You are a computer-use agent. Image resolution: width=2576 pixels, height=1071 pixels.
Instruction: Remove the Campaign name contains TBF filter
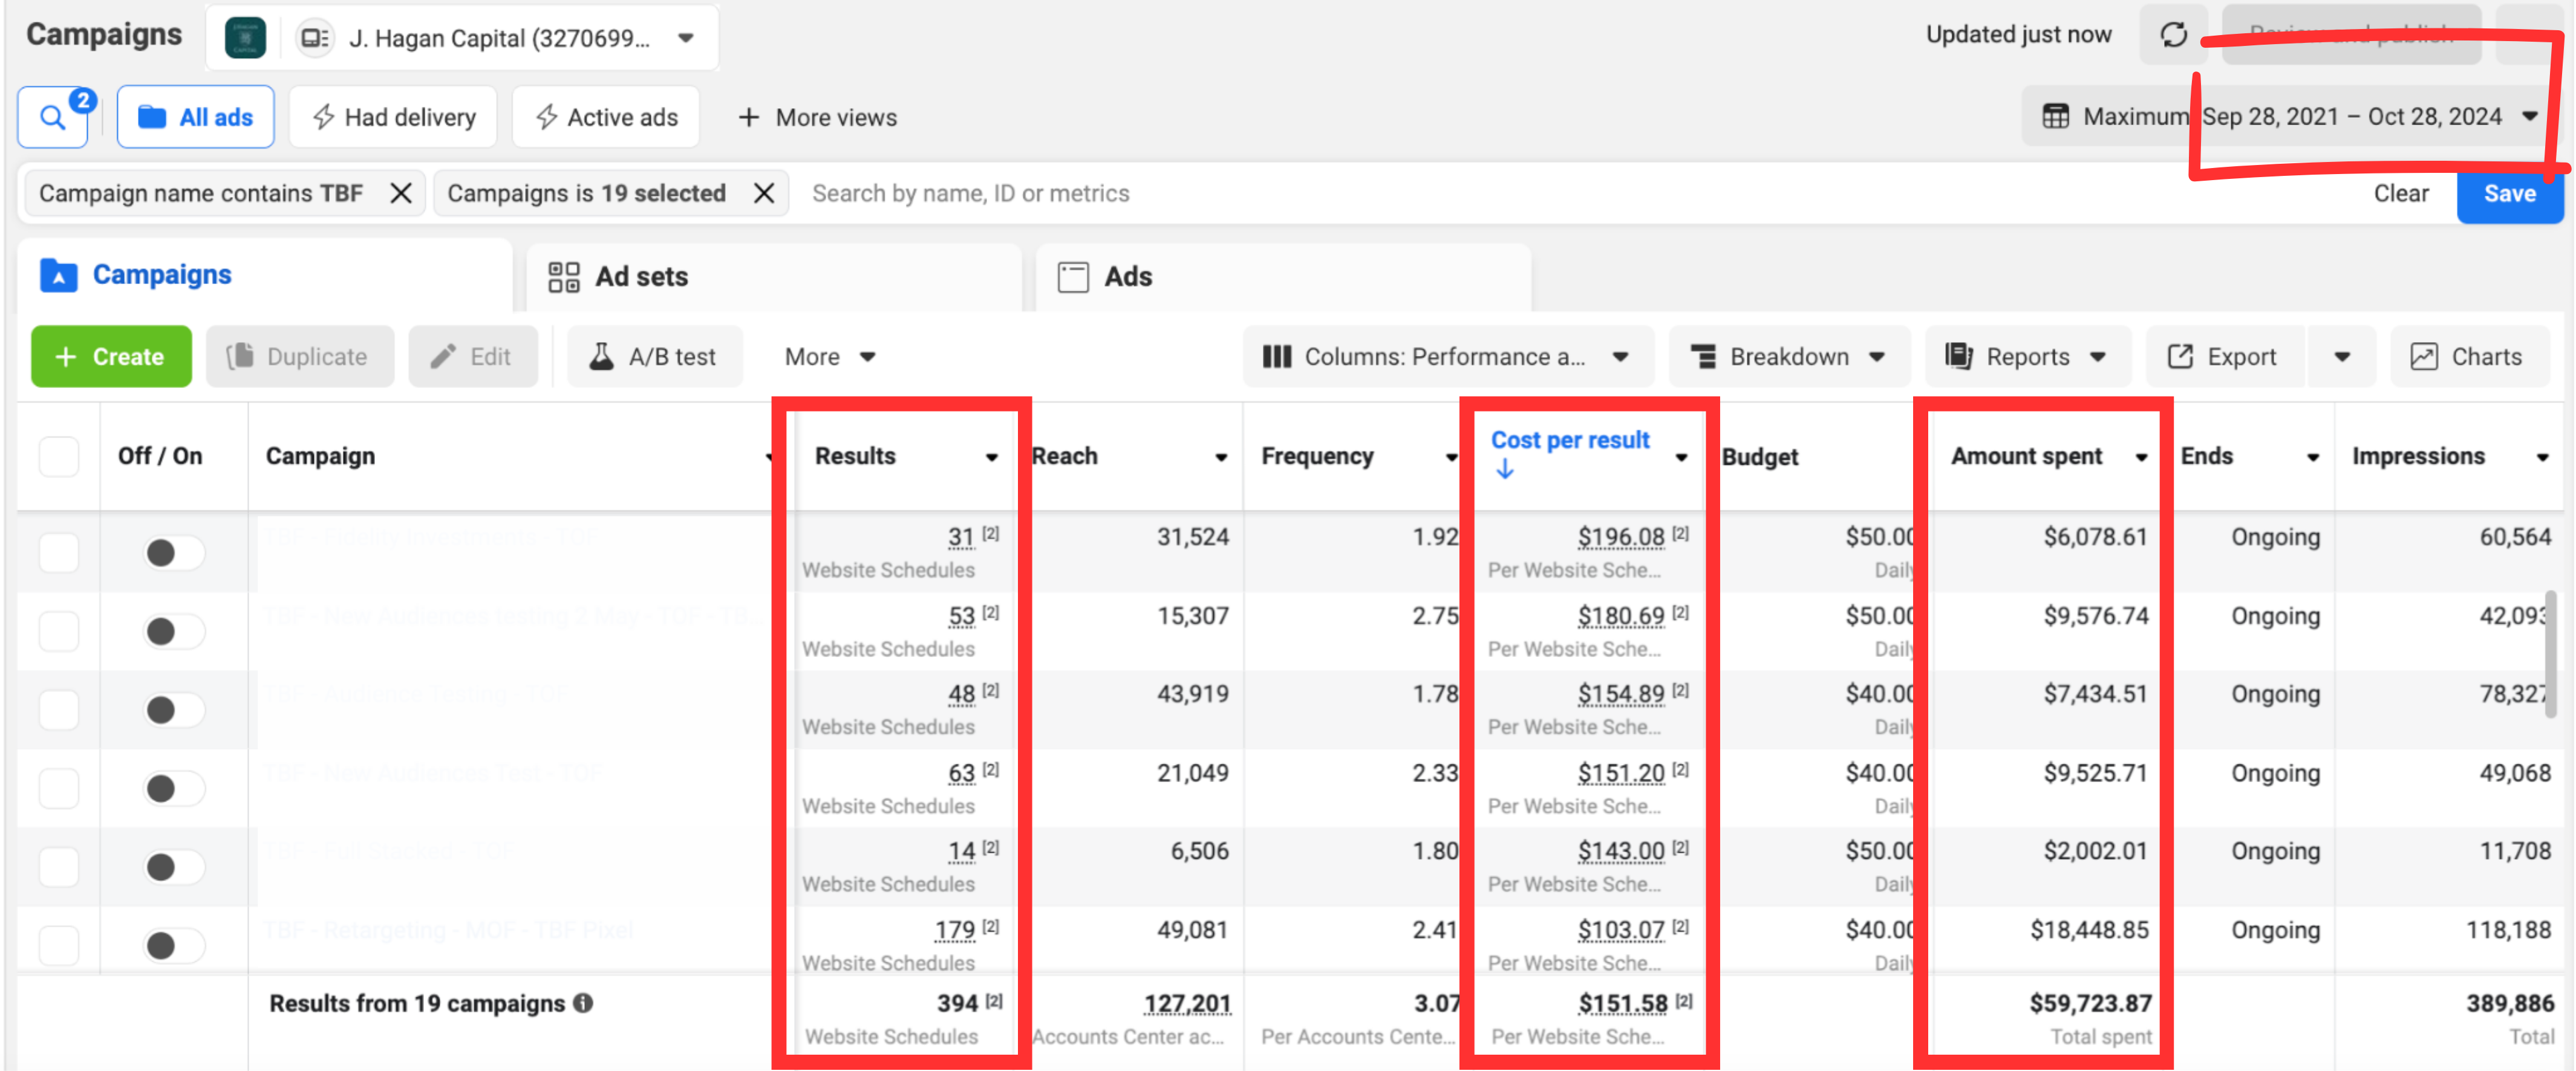point(401,193)
